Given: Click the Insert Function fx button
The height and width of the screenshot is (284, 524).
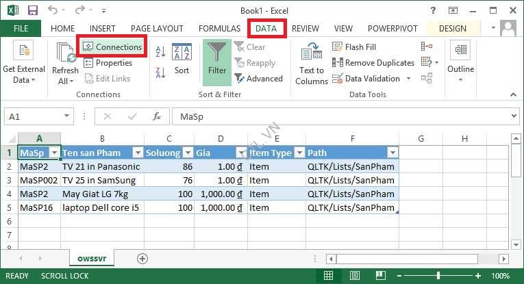Looking at the screenshot, I should click(x=157, y=116).
